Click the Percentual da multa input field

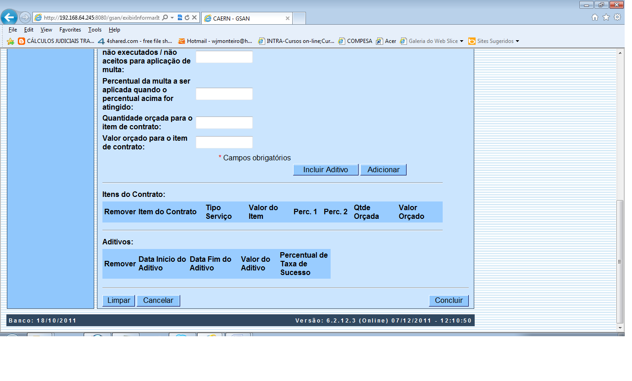[x=224, y=94]
